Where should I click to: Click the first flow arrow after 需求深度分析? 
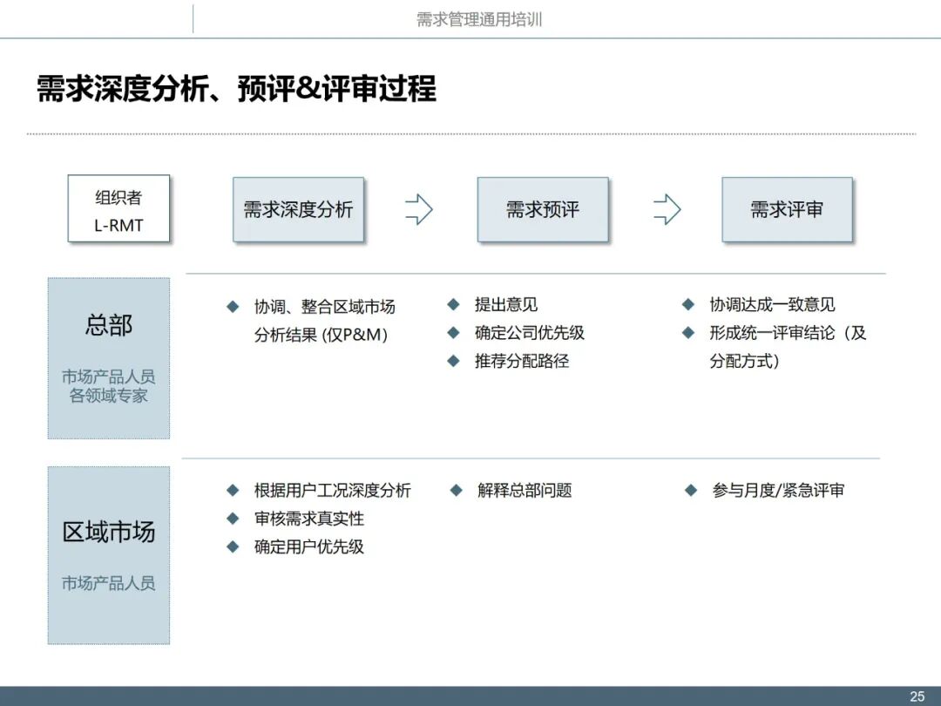coord(418,209)
